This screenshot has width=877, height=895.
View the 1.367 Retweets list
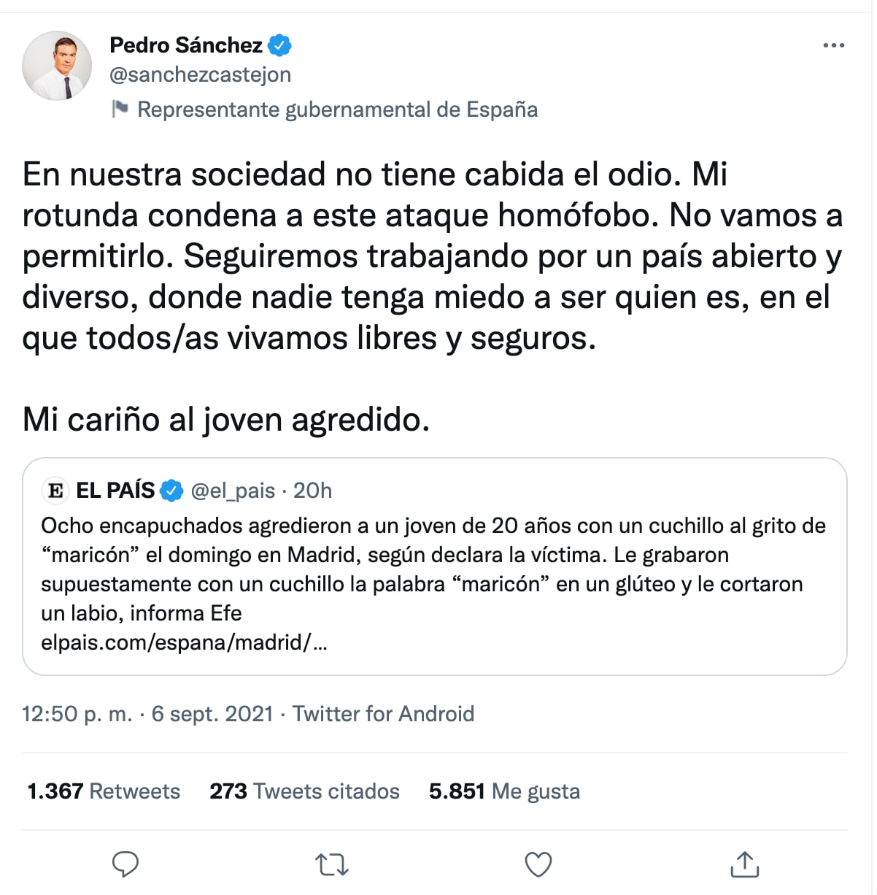coord(104,791)
